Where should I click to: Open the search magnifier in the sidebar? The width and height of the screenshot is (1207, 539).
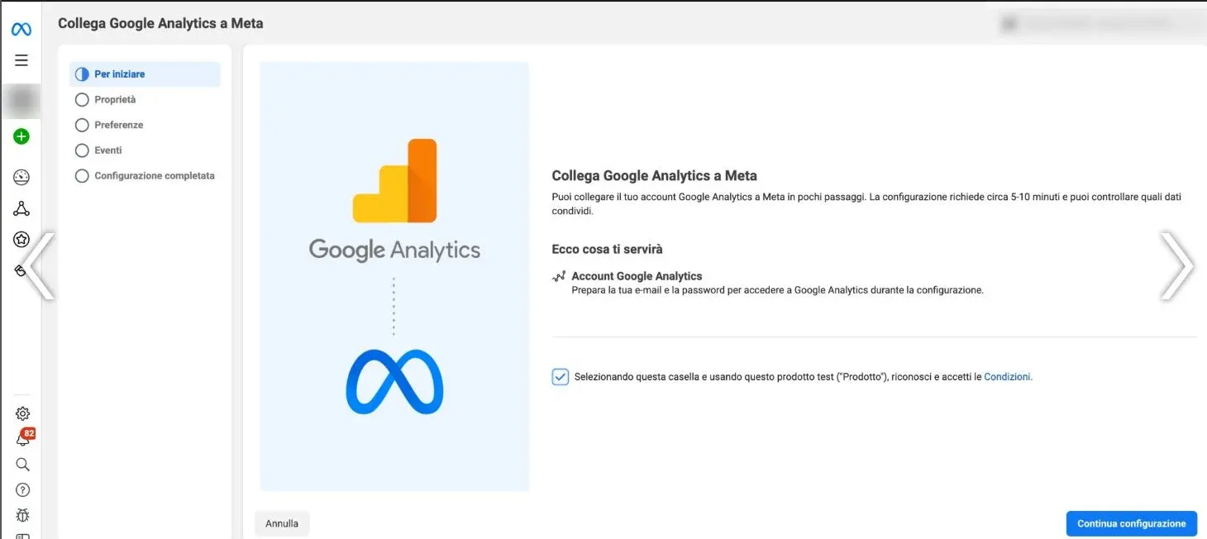(x=21, y=464)
